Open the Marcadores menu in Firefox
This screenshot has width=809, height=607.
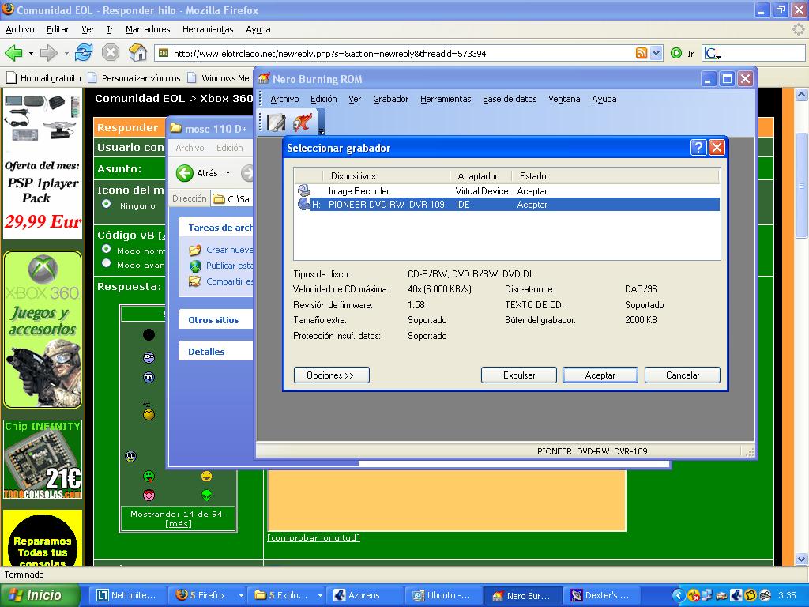click(148, 29)
